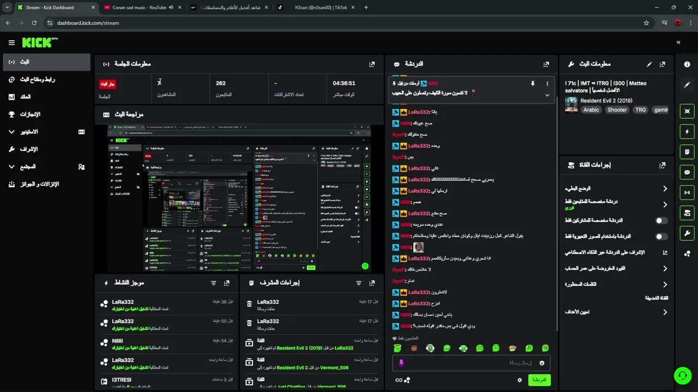Reload the page in browser toolbar
The width and height of the screenshot is (698, 392).
coord(34,23)
